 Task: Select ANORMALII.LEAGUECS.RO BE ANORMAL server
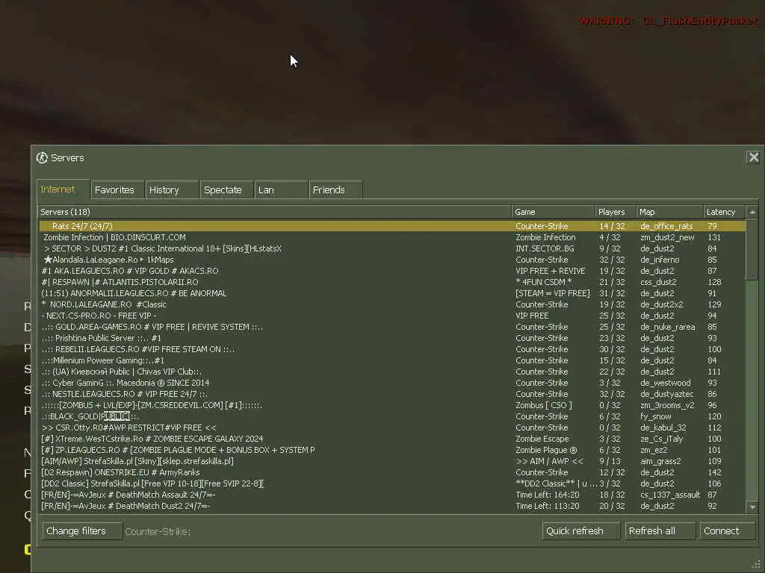point(392,293)
